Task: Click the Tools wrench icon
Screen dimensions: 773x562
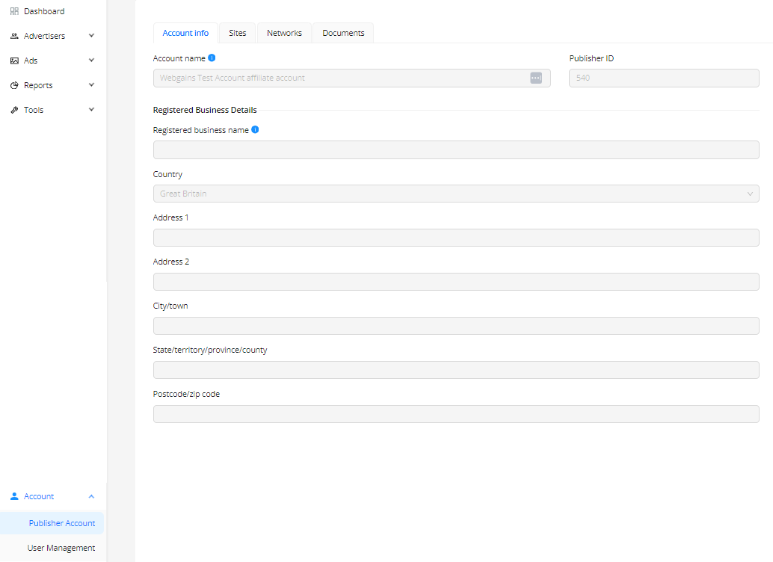Action: click(14, 110)
